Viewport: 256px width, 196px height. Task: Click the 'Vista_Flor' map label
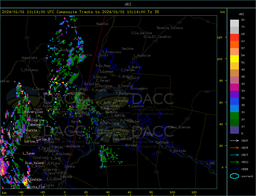pyautogui.click(x=37, y=187)
